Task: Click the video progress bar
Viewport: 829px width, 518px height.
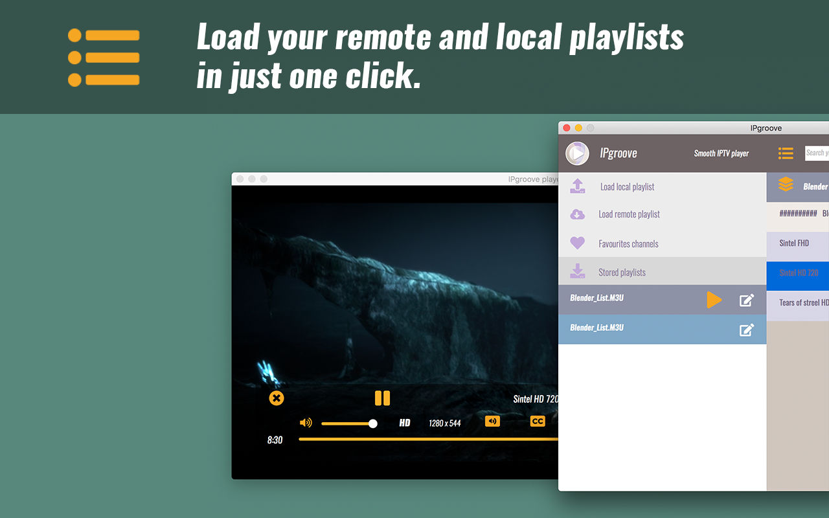Action: [428, 439]
